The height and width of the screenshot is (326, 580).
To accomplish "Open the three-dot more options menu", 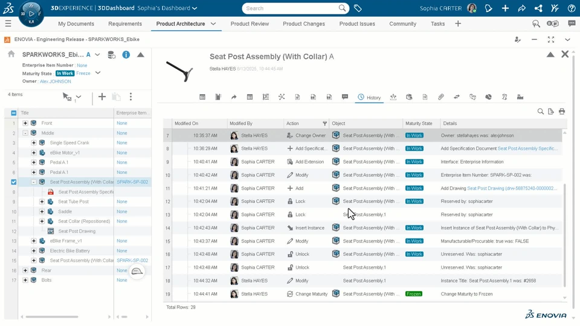I will point(130,97).
